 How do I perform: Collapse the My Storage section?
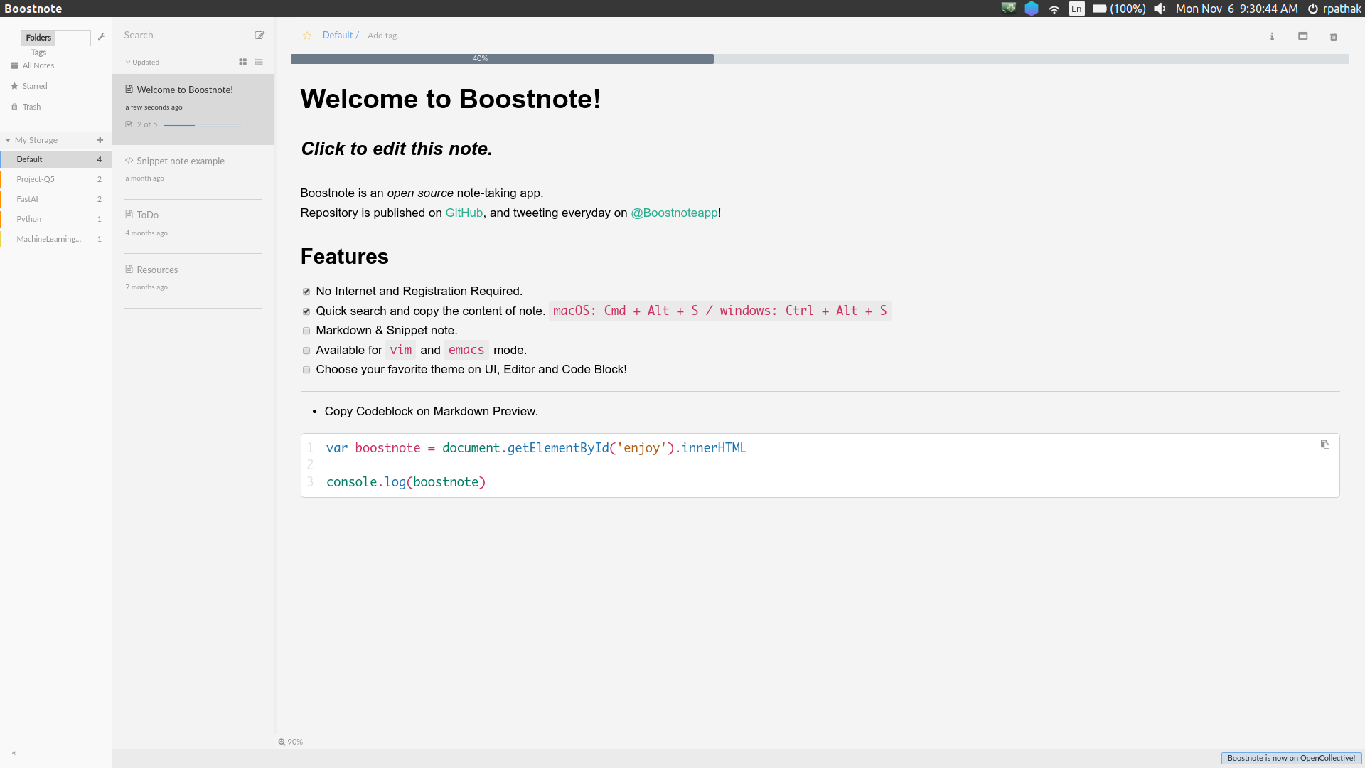pos(8,140)
